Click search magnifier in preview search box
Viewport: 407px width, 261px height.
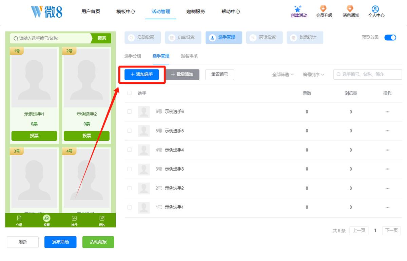click(16, 38)
